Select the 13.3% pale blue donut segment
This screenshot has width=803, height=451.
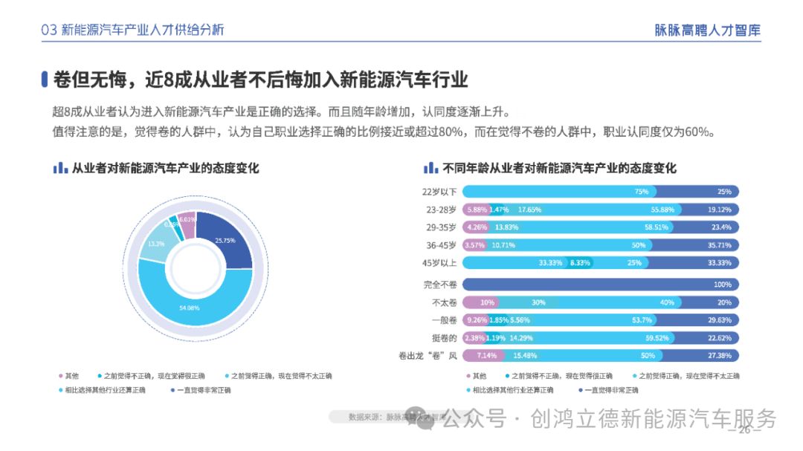click(155, 244)
